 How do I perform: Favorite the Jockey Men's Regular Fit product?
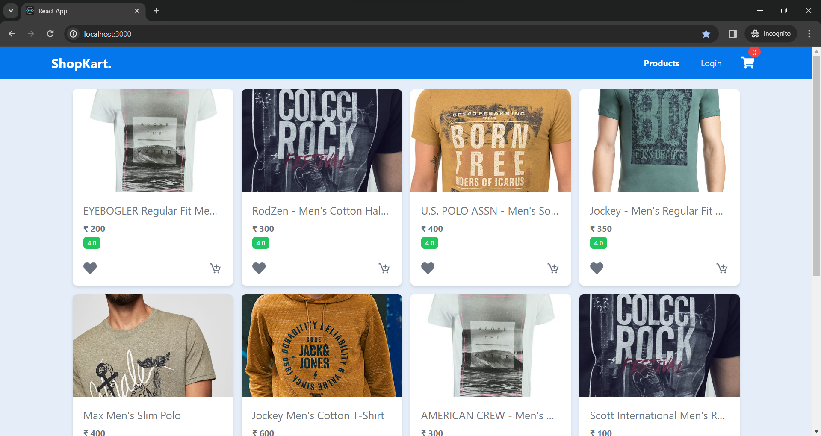pos(597,268)
